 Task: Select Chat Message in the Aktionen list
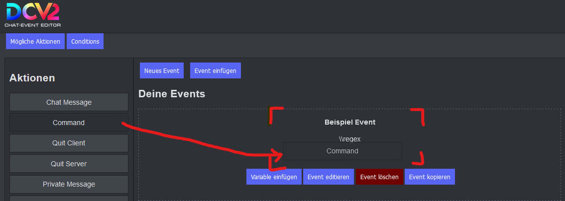pos(69,102)
